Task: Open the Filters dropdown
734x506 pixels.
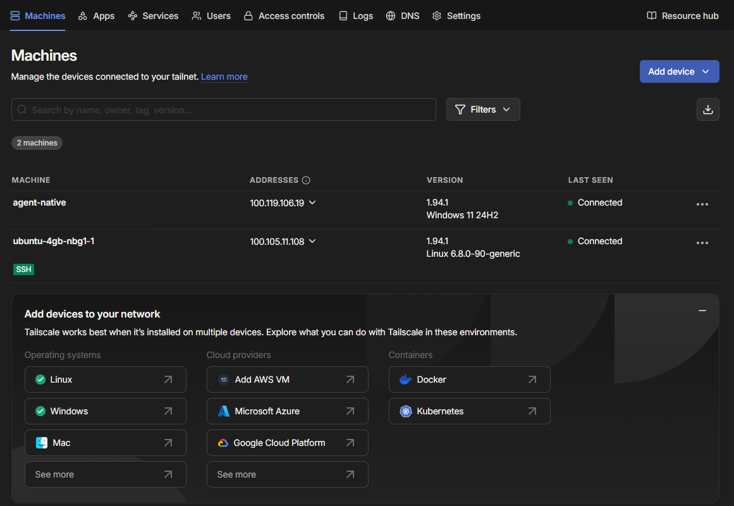Action: [x=483, y=109]
